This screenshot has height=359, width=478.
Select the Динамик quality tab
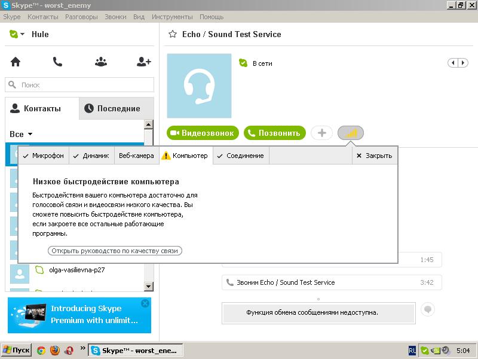point(91,156)
